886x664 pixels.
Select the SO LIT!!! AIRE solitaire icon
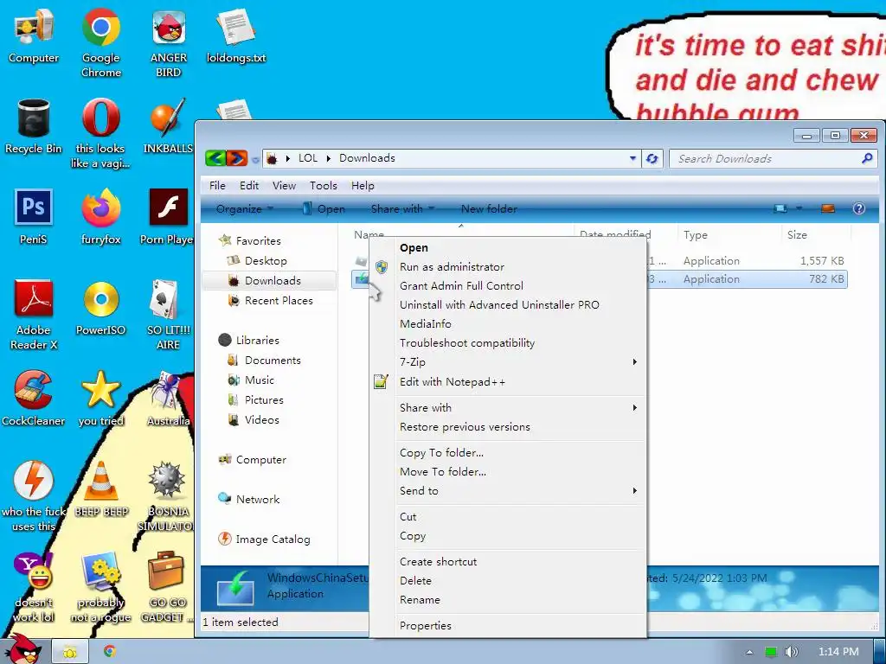pos(169,315)
